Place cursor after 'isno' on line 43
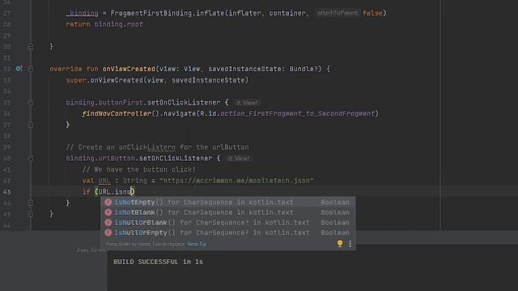 pos(131,192)
